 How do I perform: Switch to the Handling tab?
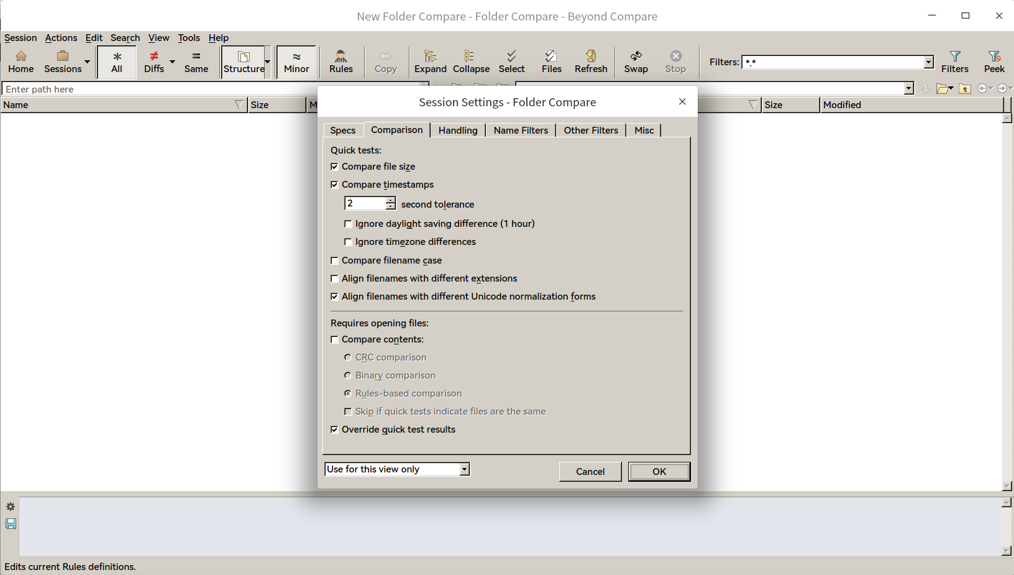click(458, 131)
